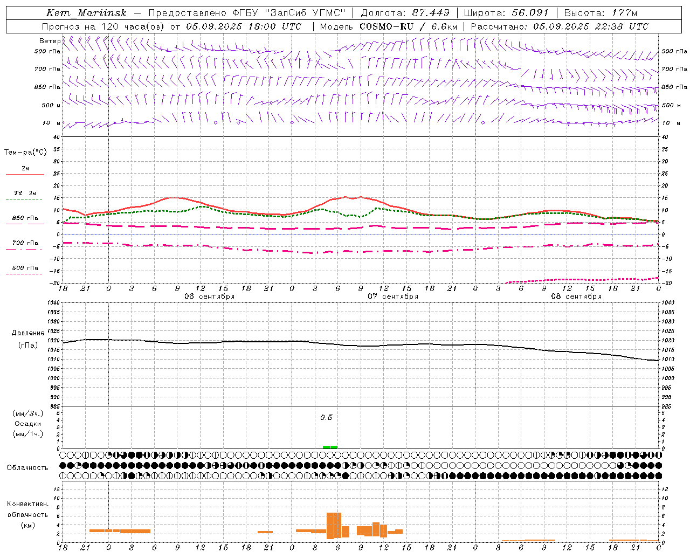
Task: Click the Ветер panel label
Action: point(50,41)
